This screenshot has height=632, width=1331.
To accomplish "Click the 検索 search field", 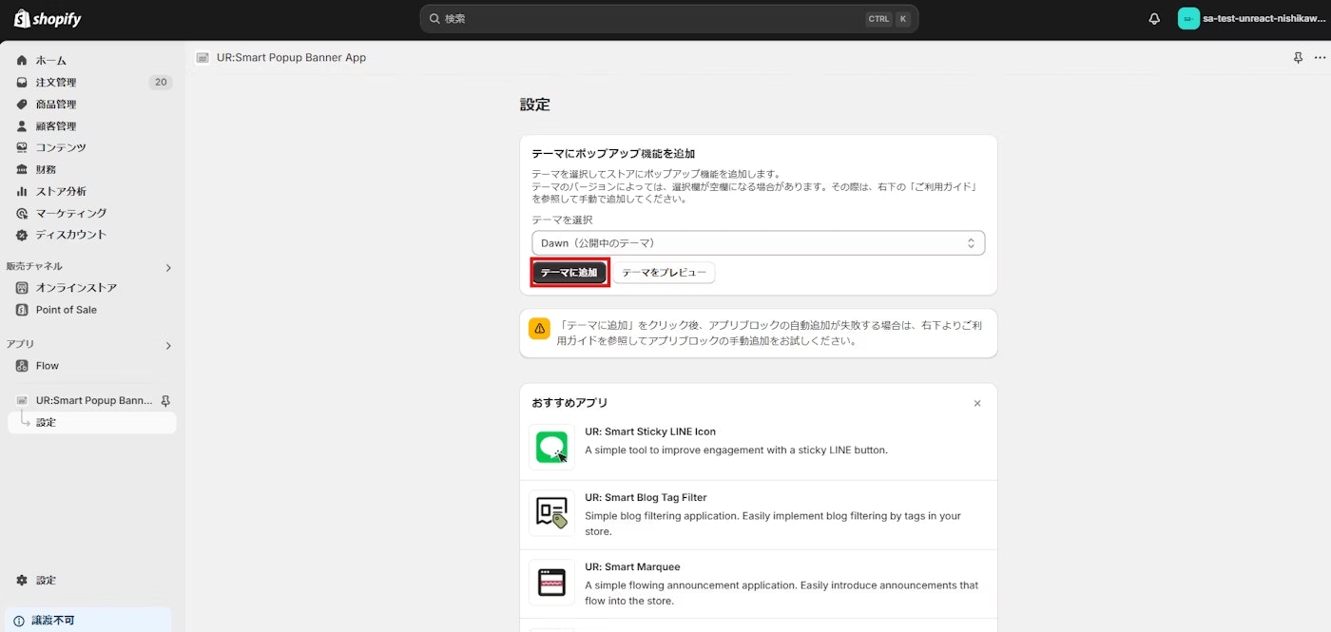I will coord(668,19).
